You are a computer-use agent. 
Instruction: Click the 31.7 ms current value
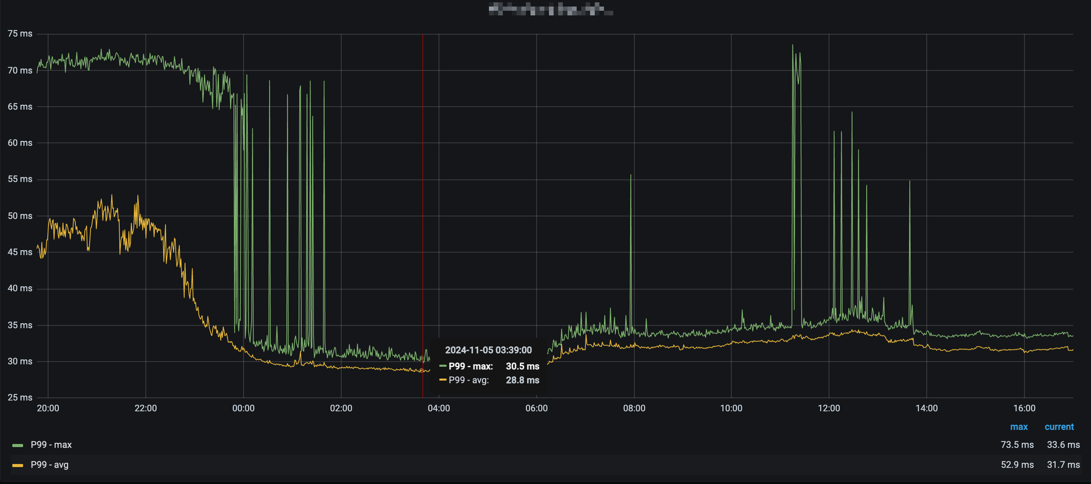click(x=1063, y=464)
